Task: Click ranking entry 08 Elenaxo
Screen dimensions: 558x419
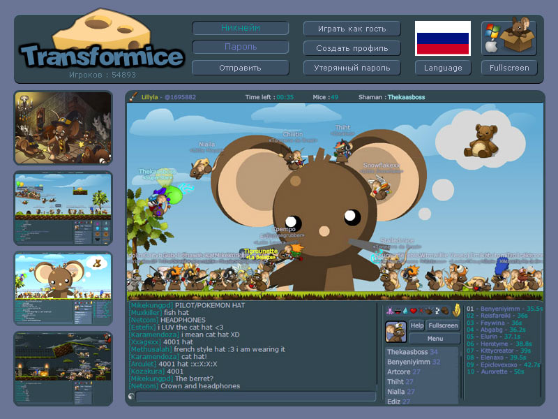Action: point(497,358)
